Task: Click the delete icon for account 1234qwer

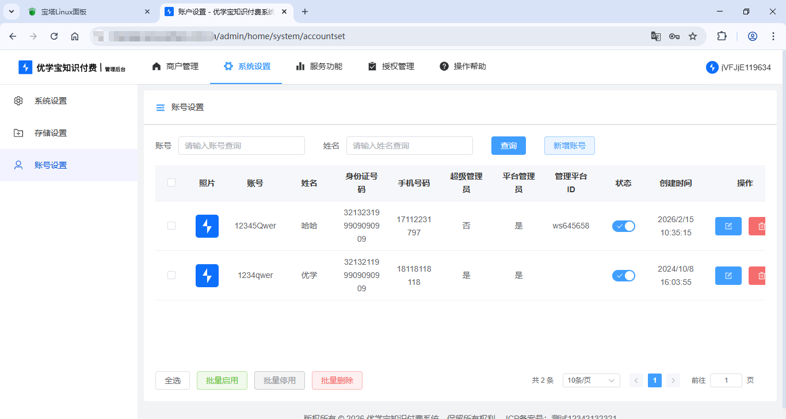Action: [x=757, y=275]
